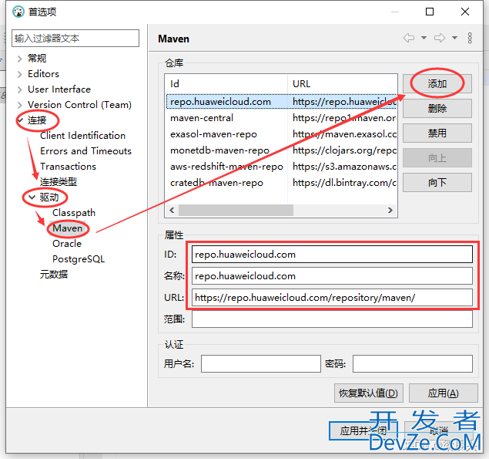This screenshot has width=489, height=459.
Task: Expand the 常规 tree node
Action: [20, 59]
